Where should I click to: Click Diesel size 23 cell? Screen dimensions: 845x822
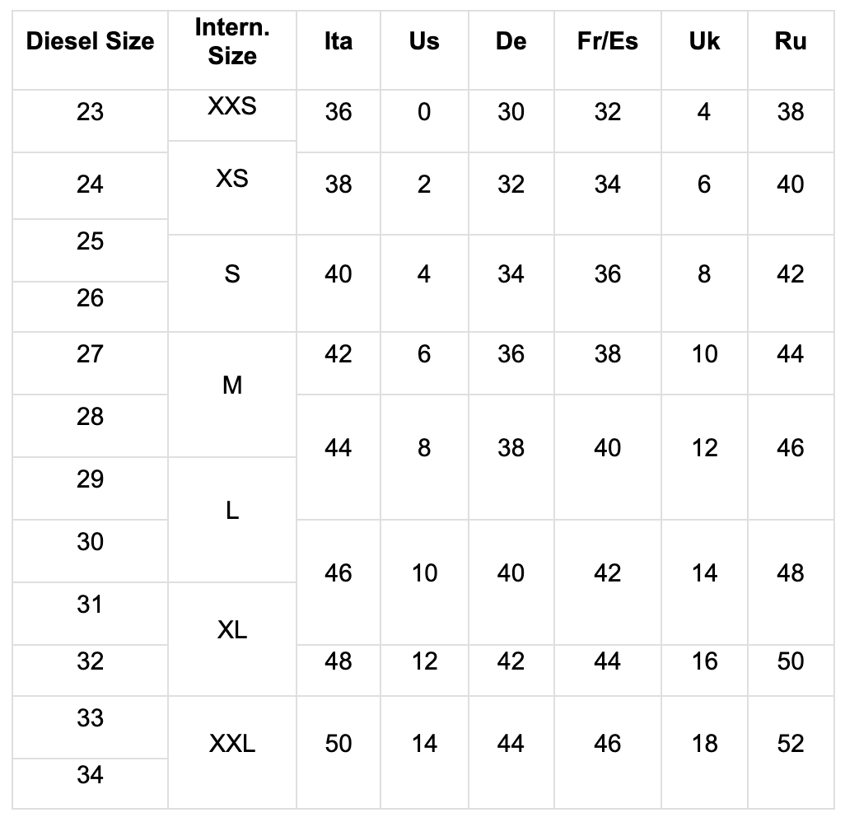click(x=90, y=111)
